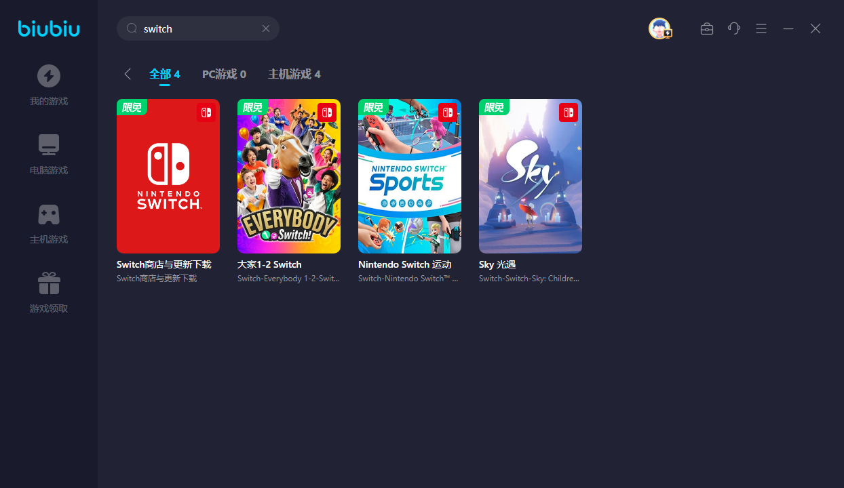Open PC games monitor icon in sidebar
Screen dimensions: 844x488
click(x=48, y=145)
